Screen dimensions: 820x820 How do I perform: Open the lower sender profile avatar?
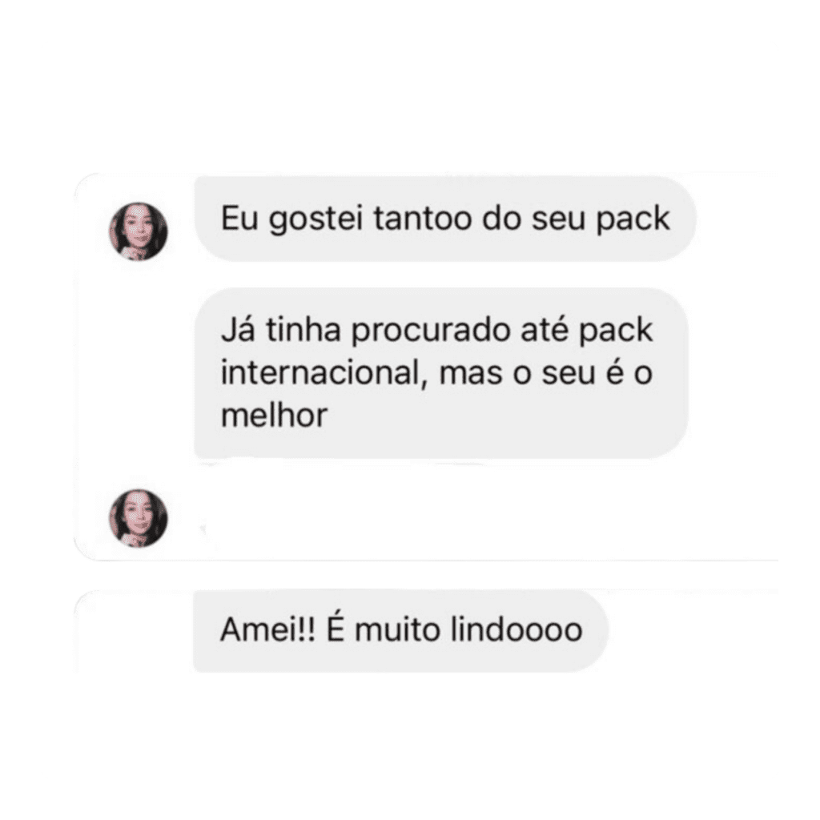click(x=138, y=518)
